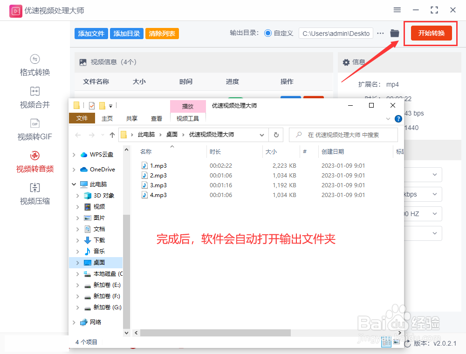The width and height of the screenshot is (466, 354).
Task: Click the 添加文件 button
Action: point(91,34)
